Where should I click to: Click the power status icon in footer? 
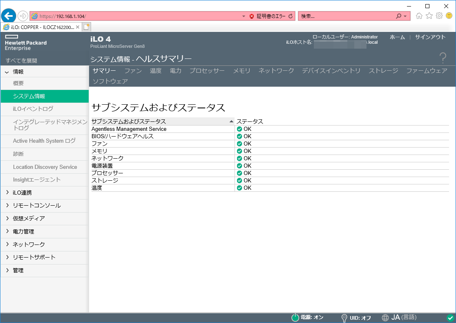click(295, 317)
